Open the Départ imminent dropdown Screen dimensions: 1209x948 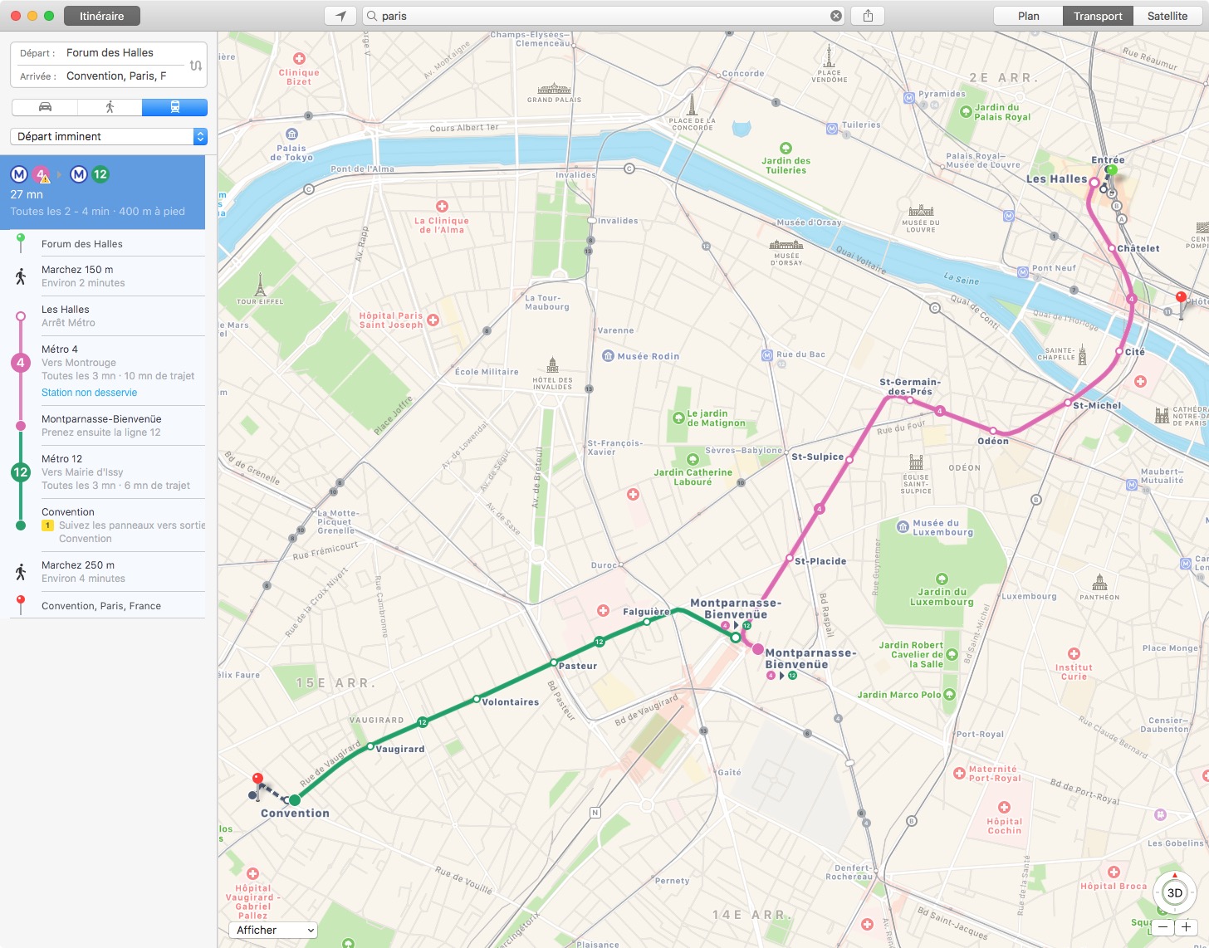click(109, 136)
